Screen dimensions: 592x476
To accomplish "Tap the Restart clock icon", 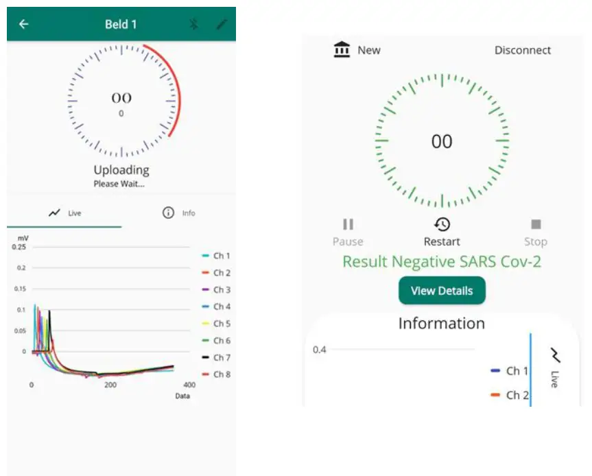I will pos(441,225).
